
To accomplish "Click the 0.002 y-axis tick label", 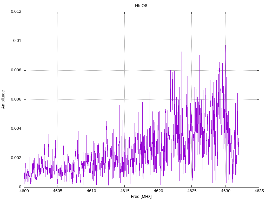I will point(16,158).
